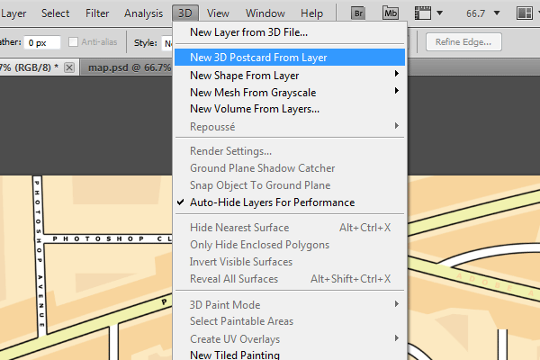Click the Arrange Documents icon
The width and height of the screenshot is (540, 360).
525,13
